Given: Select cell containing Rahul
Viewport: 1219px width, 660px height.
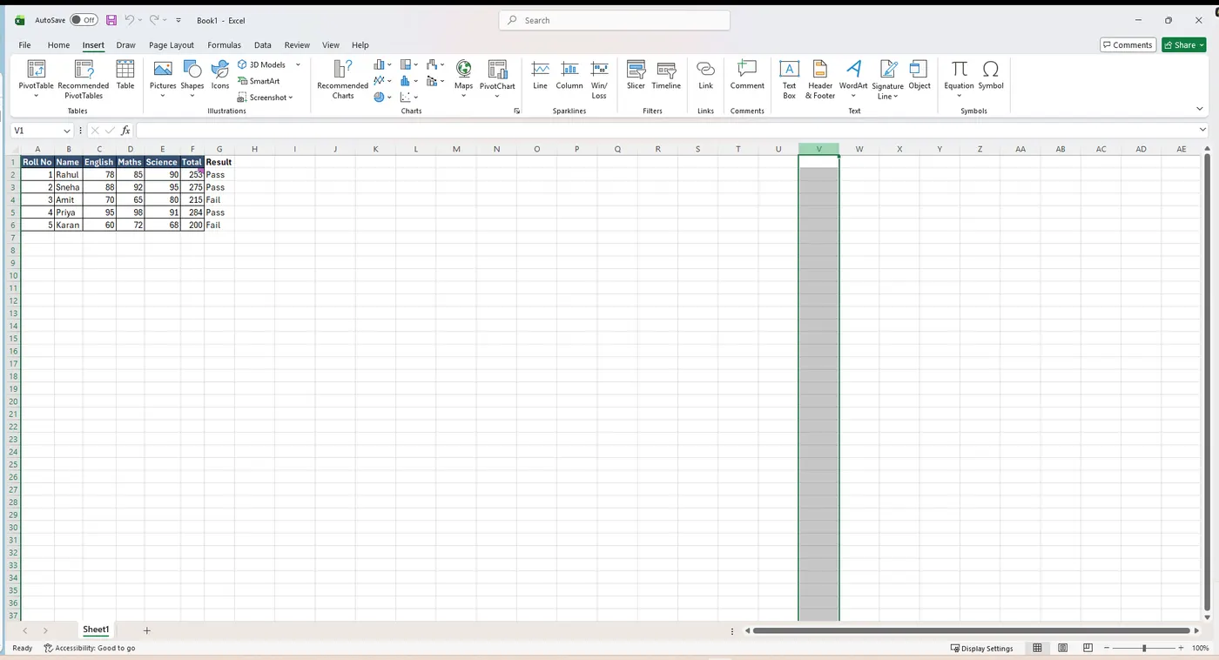Looking at the screenshot, I should (68, 175).
